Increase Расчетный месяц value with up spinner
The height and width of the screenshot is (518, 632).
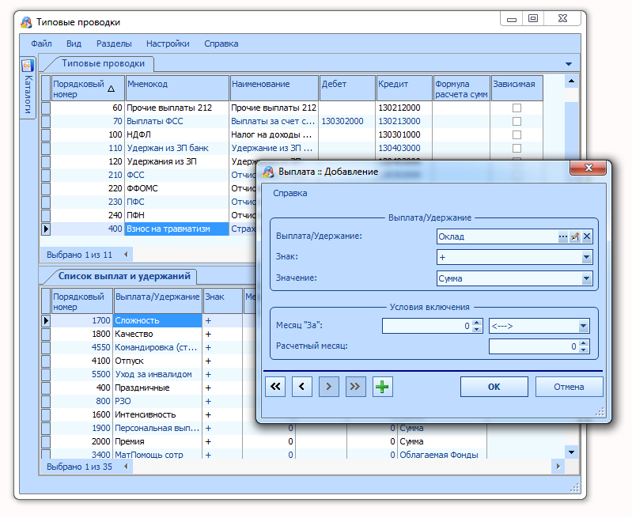tap(584, 343)
